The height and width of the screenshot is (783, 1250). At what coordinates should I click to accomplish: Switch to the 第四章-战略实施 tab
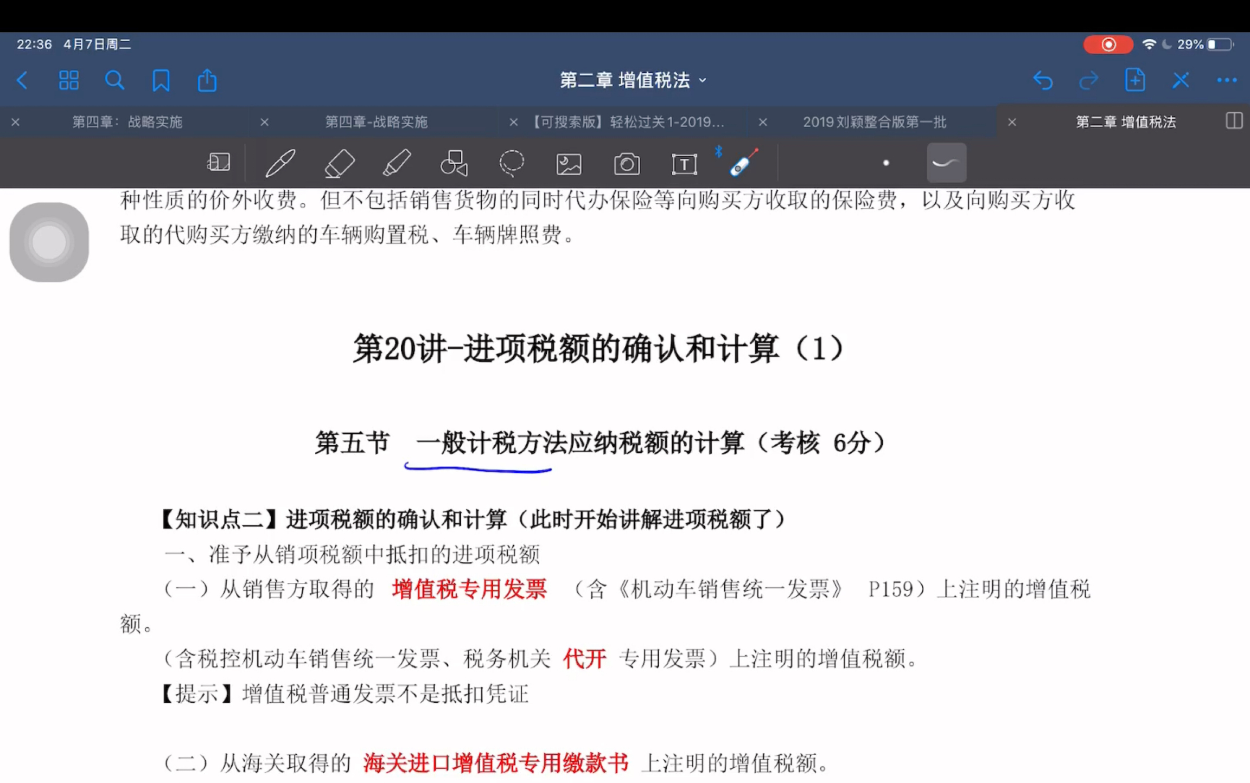[x=377, y=122]
